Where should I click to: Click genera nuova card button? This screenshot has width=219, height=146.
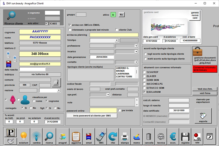pyautogui.click(x=195, y=15)
